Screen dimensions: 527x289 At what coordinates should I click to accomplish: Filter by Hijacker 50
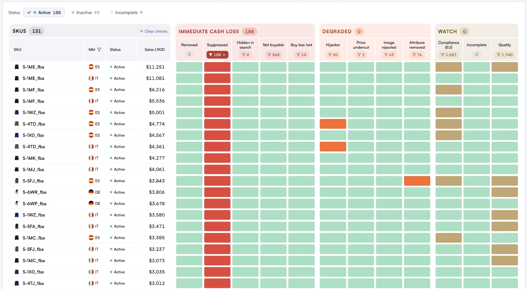[333, 55]
